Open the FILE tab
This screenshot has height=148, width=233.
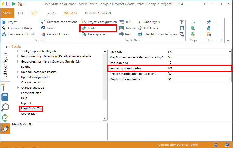click(21, 13)
